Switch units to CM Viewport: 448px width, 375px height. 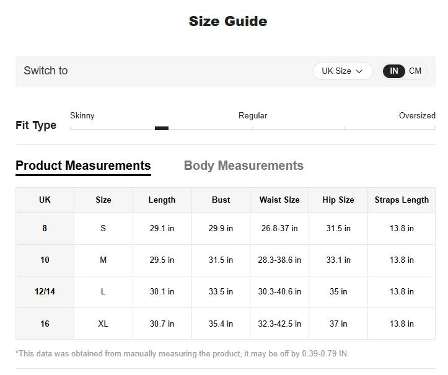(415, 71)
